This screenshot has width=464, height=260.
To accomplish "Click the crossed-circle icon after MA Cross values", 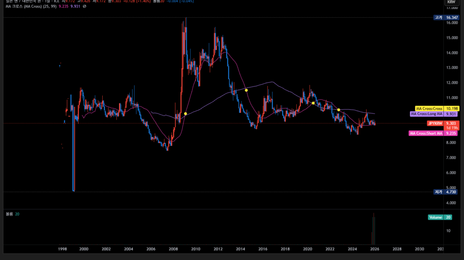I will point(85,7).
